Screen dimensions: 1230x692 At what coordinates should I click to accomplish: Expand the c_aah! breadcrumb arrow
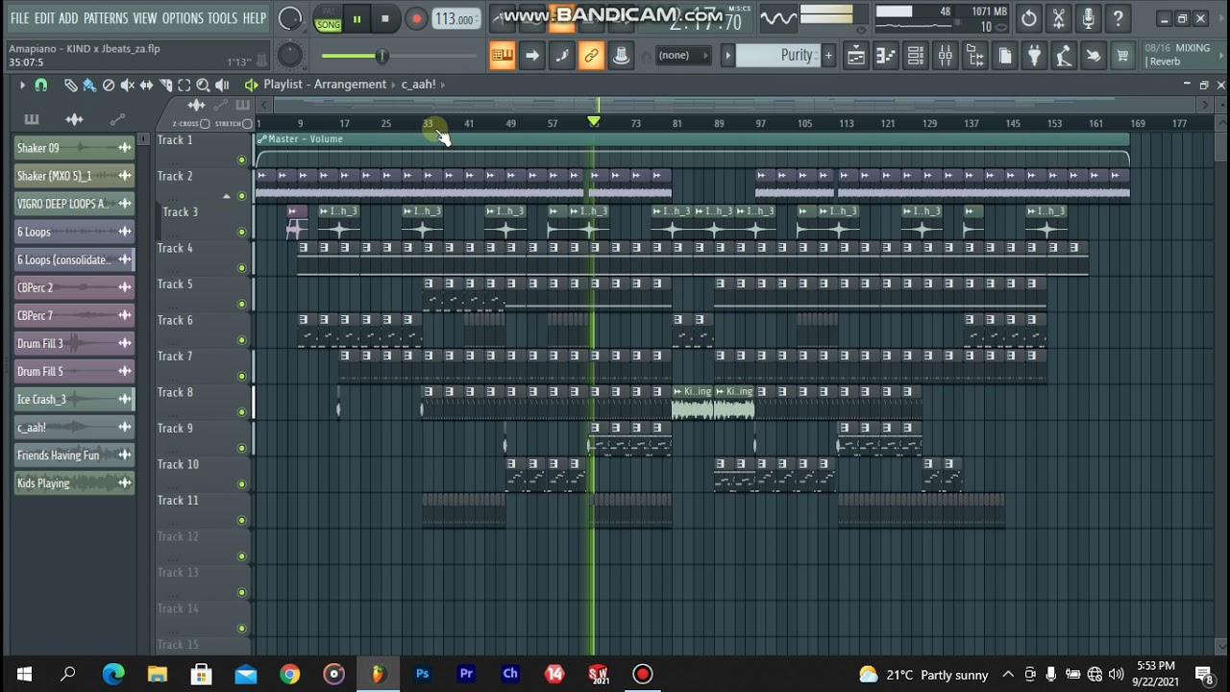pyautogui.click(x=443, y=85)
